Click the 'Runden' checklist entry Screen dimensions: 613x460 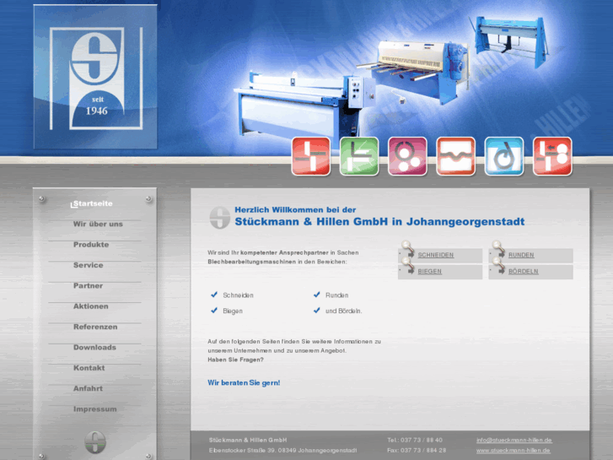coord(337,295)
